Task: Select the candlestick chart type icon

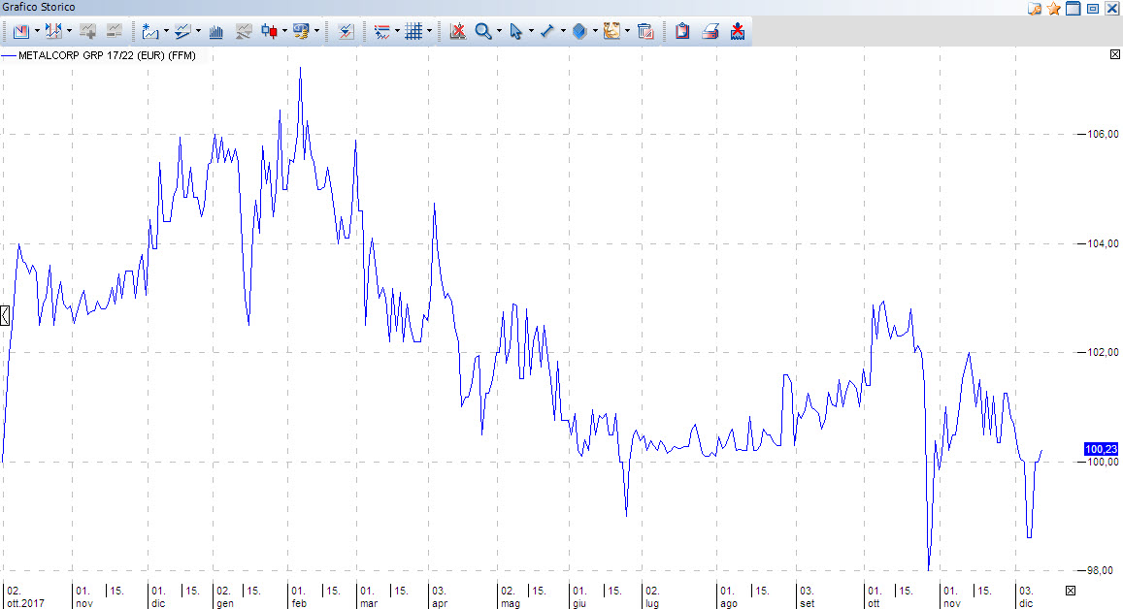Action: click(x=270, y=31)
